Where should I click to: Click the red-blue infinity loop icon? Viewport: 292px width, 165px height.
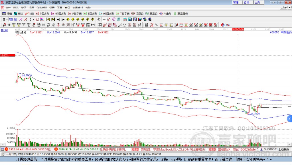click(x=228, y=25)
